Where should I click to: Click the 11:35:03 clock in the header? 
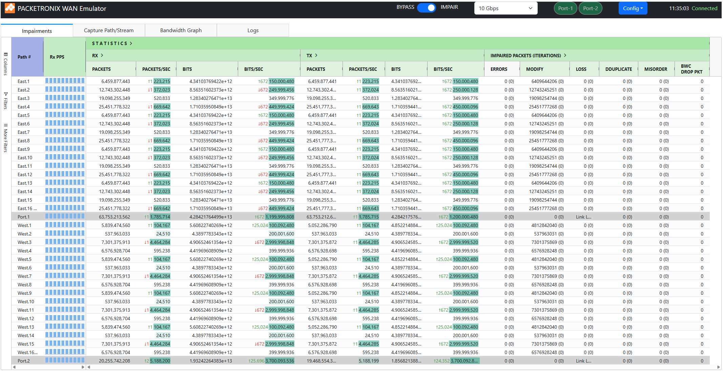click(679, 8)
